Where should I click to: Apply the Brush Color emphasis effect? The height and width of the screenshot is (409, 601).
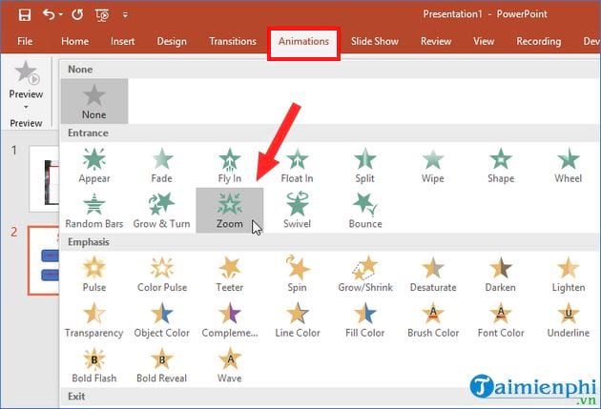[433, 319]
